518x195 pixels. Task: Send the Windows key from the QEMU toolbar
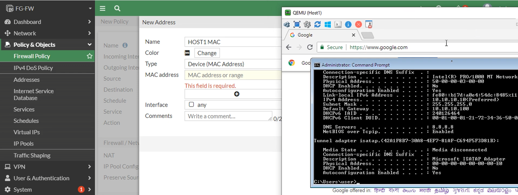click(328, 25)
